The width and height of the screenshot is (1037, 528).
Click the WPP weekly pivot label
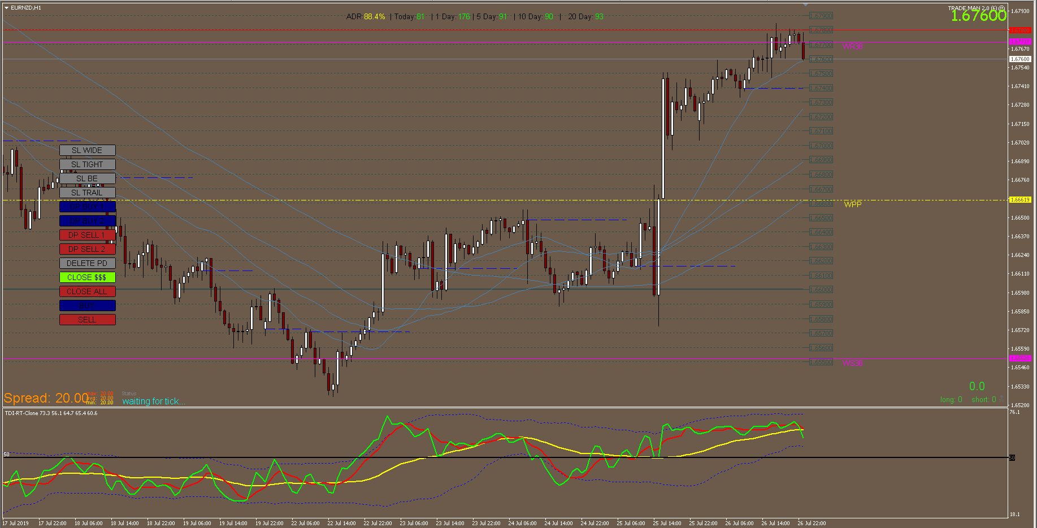[853, 204]
